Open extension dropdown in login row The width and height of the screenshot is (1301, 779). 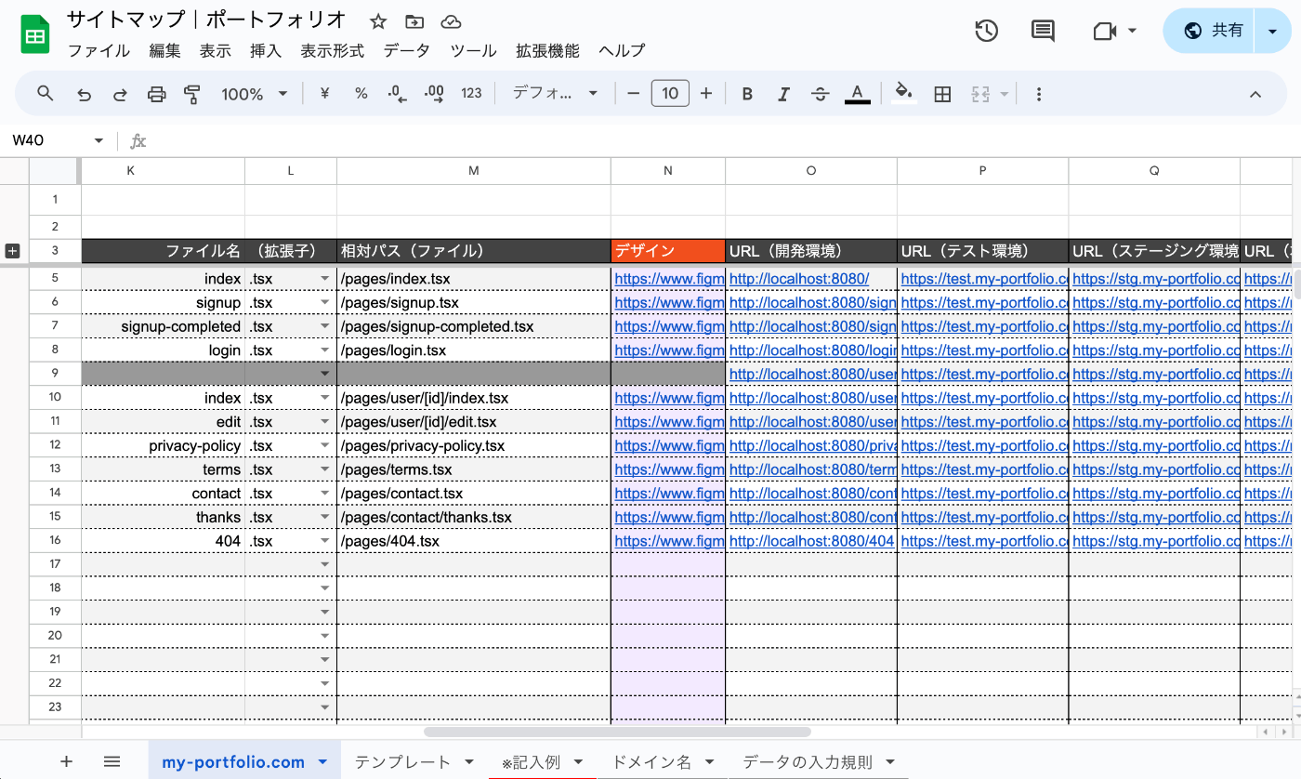click(x=325, y=350)
